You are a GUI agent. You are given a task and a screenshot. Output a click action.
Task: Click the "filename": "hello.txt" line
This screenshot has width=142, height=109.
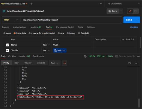click(32, 88)
